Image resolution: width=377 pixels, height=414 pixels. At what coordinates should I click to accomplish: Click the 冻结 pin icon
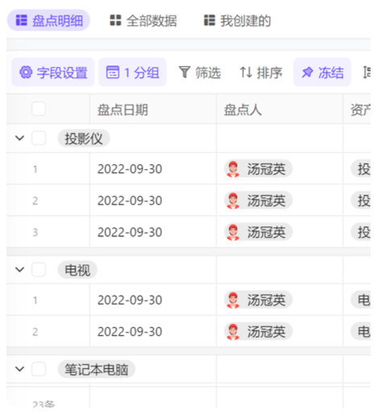(307, 72)
